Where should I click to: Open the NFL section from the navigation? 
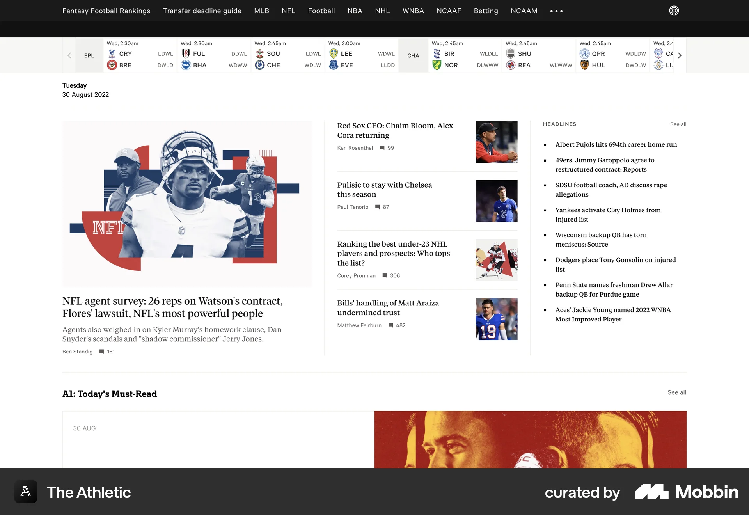[288, 11]
